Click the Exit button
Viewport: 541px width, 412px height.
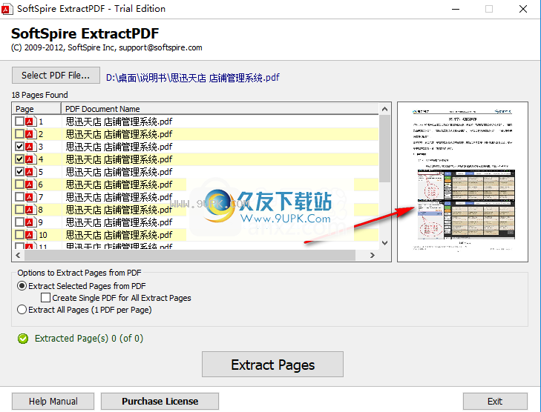pyautogui.click(x=495, y=402)
